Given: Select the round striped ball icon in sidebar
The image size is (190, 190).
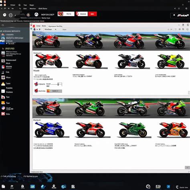Looking at the screenshot, I should (x=3, y=108).
